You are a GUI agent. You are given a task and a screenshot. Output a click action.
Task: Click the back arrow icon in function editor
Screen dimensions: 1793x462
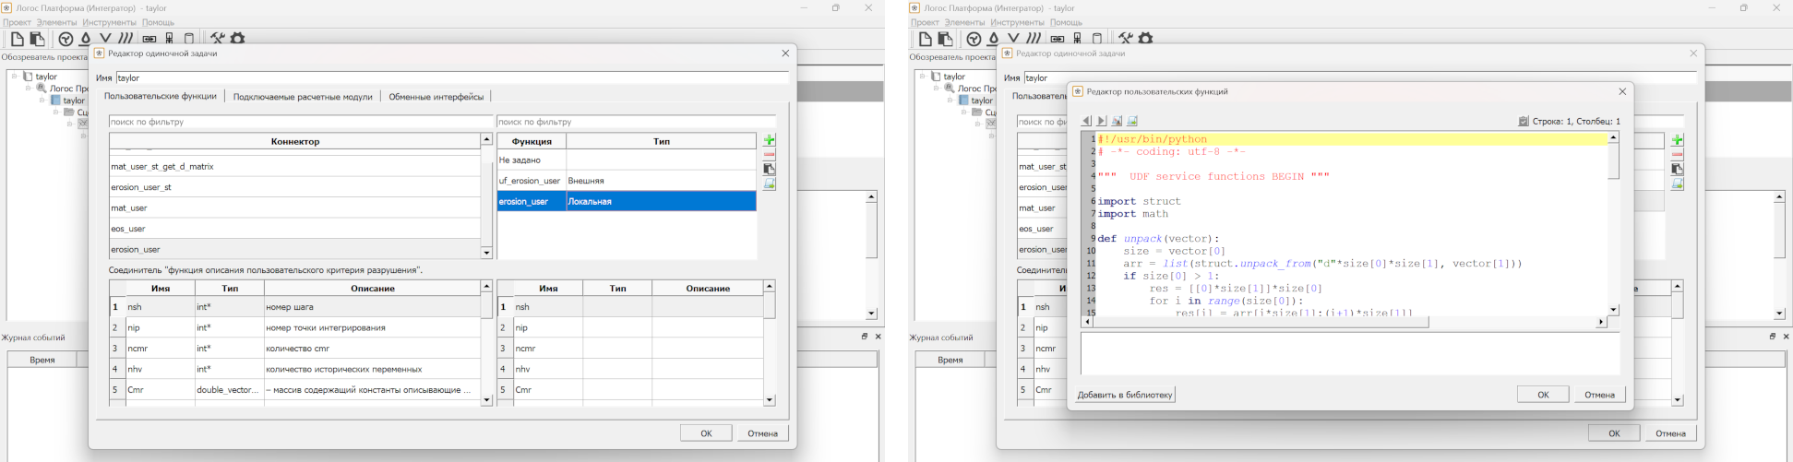[1086, 121]
